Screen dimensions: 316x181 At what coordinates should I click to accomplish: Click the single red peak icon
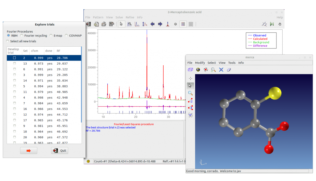(x=168, y=24)
